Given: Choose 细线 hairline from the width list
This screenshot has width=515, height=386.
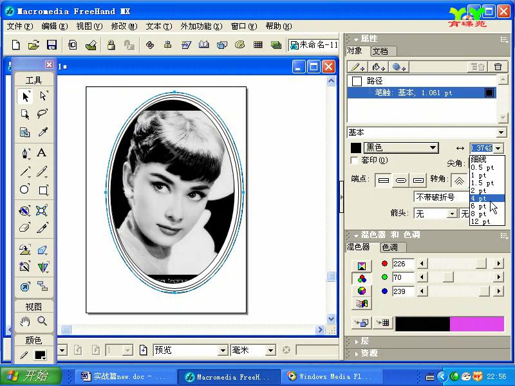Looking at the screenshot, I should tap(487, 160).
